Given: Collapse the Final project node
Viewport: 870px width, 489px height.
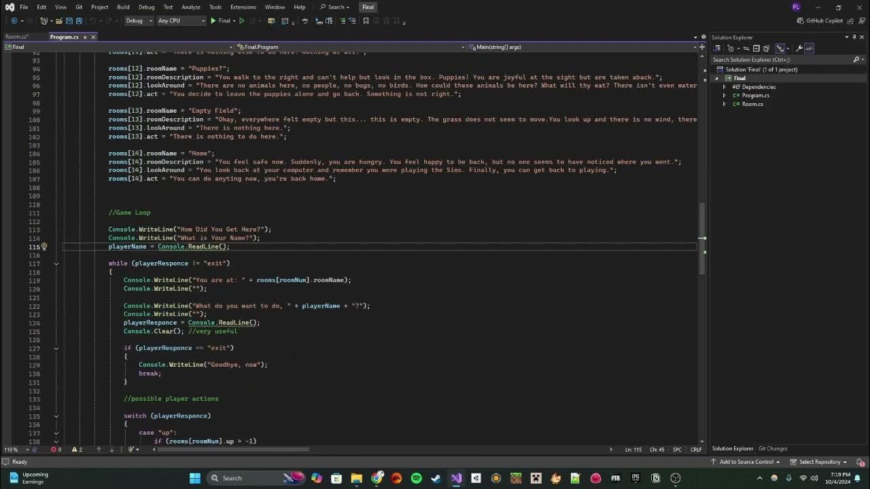Looking at the screenshot, I should (716, 78).
